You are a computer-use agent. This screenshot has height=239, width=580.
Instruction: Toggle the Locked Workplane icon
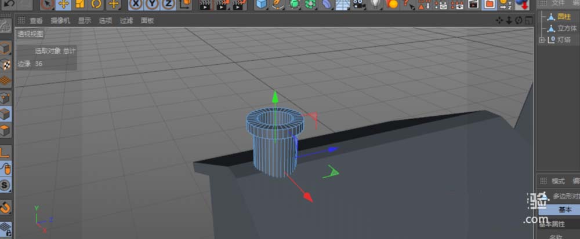tap(6, 229)
